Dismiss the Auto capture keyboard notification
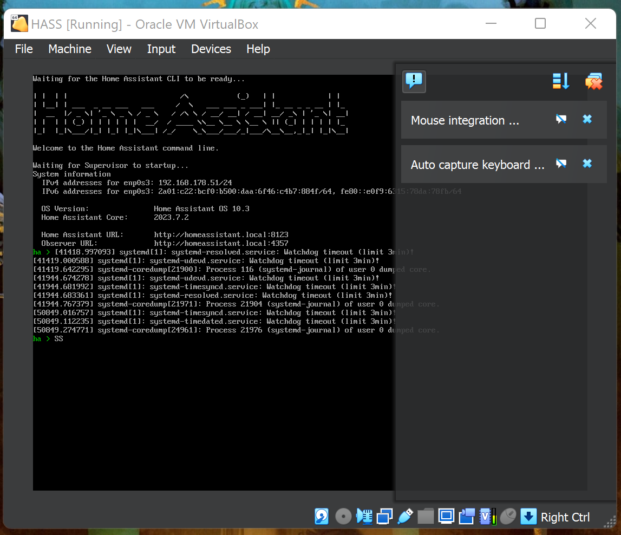The image size is (621, 535). point(587,164)
